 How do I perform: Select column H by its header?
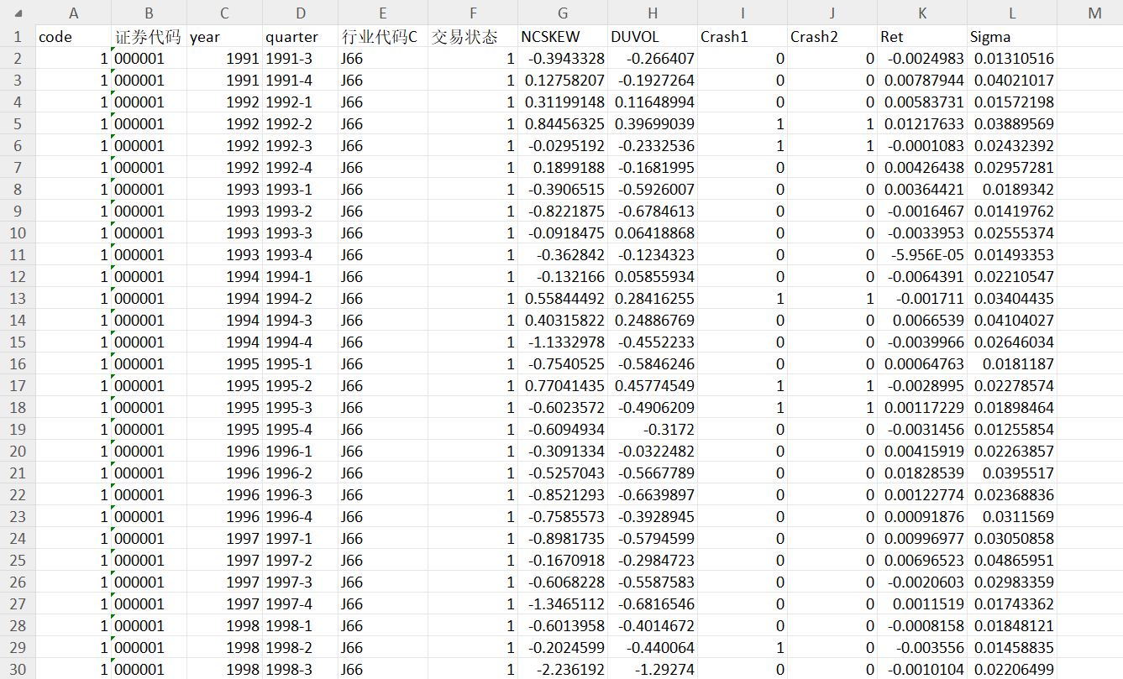[x=653, y=13]
